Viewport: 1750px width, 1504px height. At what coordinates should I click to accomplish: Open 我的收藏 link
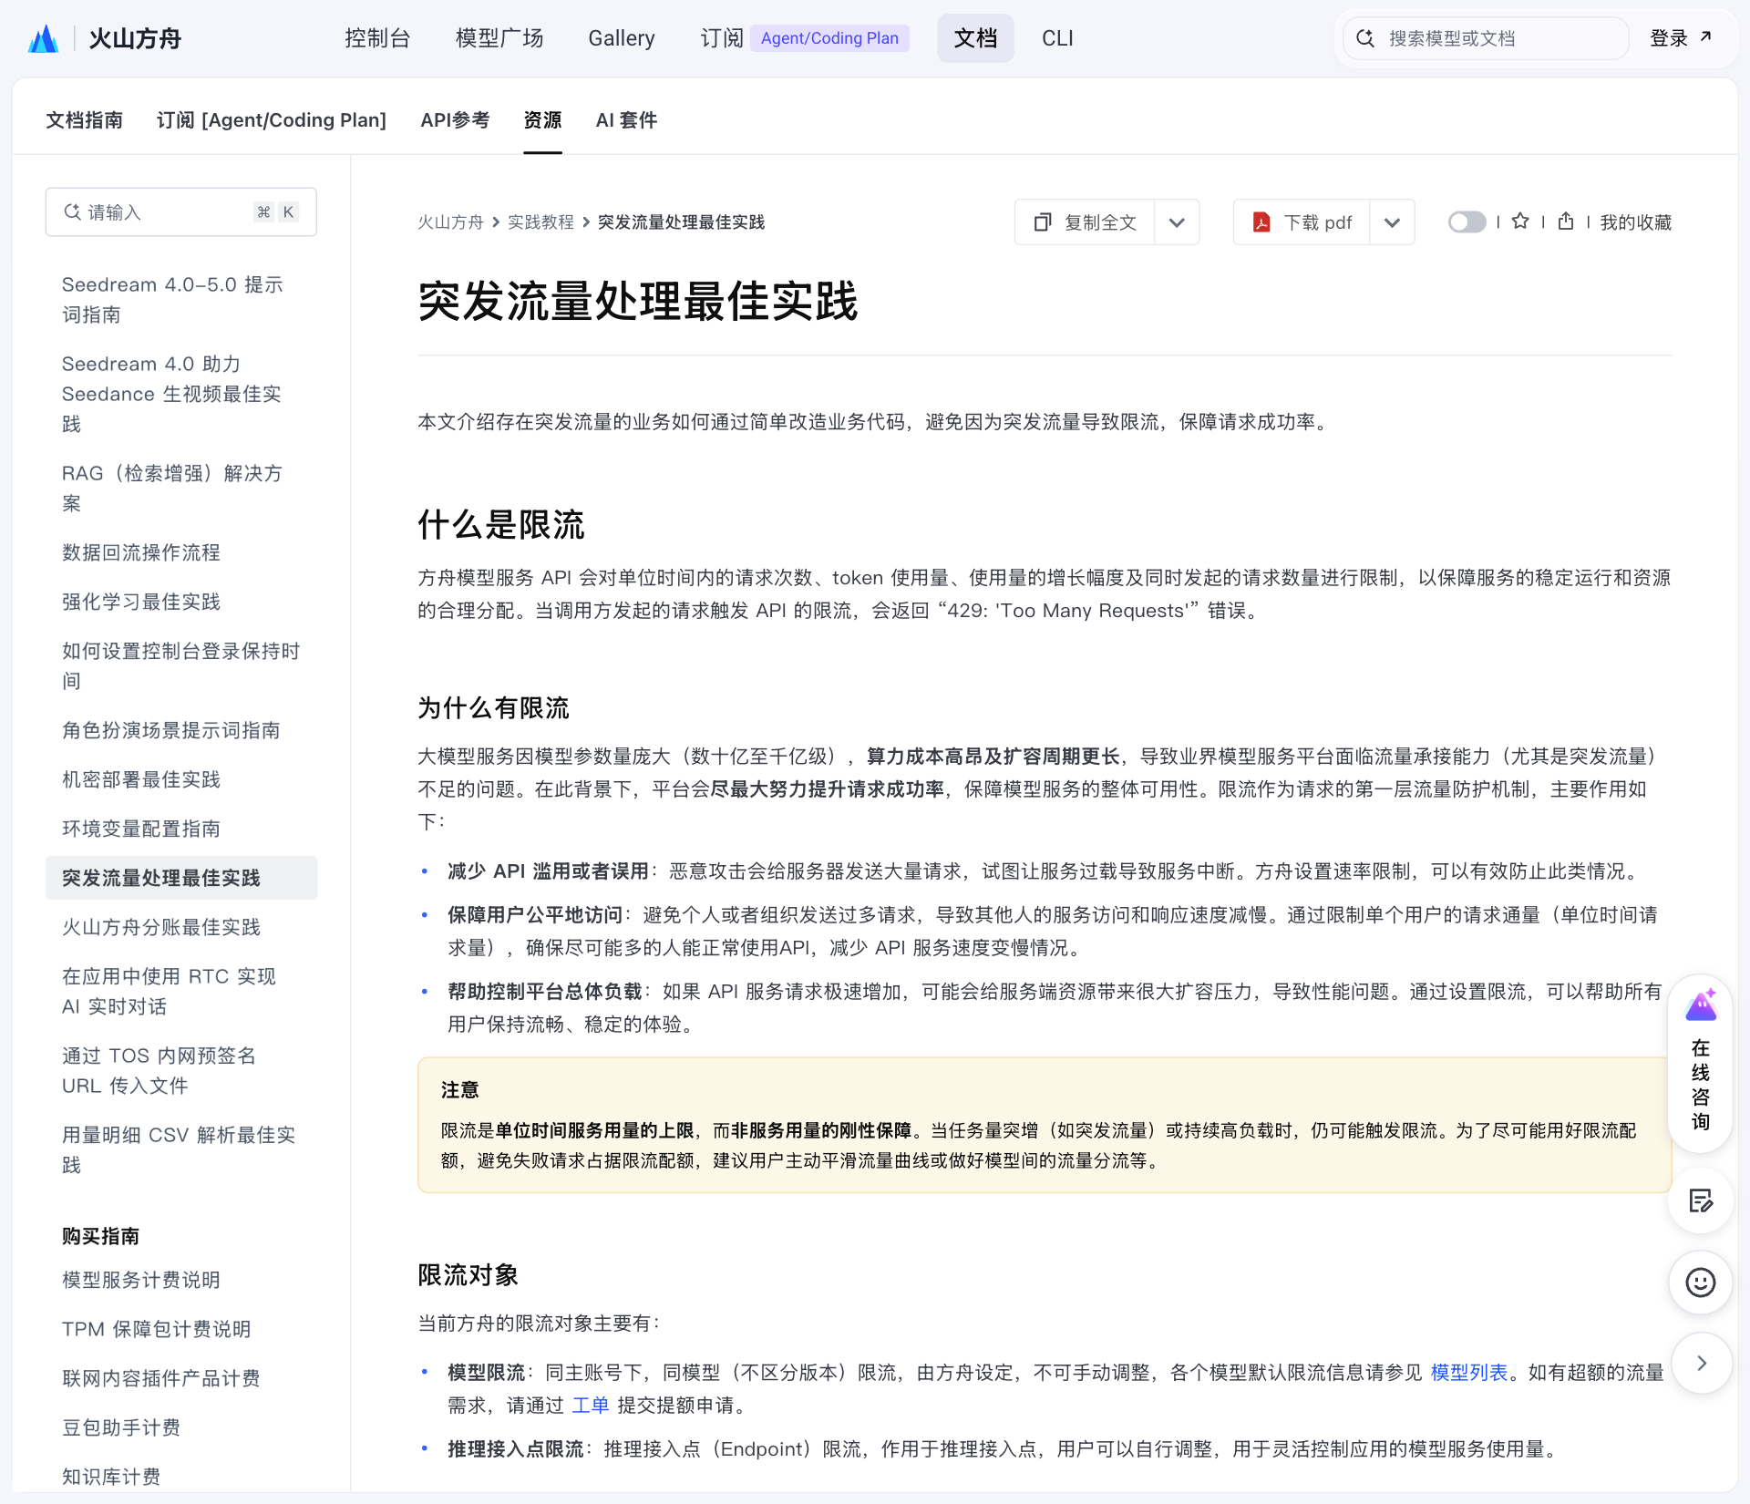click(1636, 222)
